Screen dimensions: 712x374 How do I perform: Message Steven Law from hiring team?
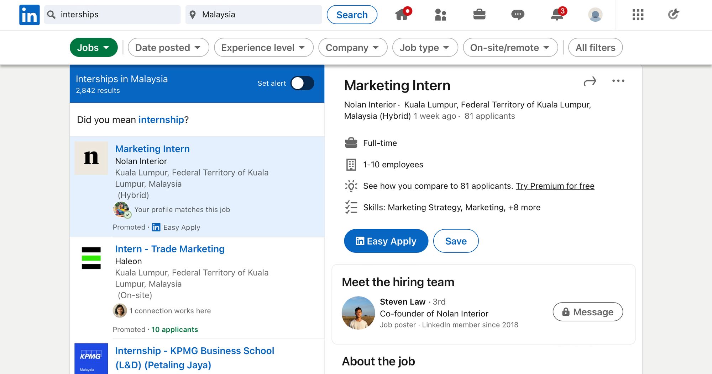click(588, 312)
